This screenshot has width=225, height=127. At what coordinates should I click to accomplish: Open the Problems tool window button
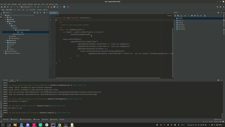(x=14, y=120)
